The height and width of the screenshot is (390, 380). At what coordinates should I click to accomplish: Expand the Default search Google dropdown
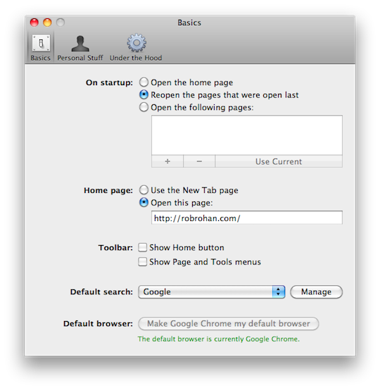pos(212,291)
